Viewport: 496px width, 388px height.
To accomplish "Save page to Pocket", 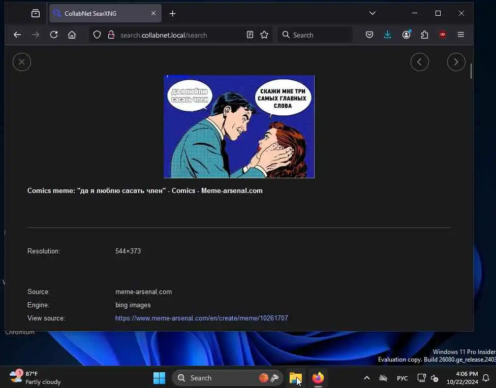I will [x=369, y=35].
